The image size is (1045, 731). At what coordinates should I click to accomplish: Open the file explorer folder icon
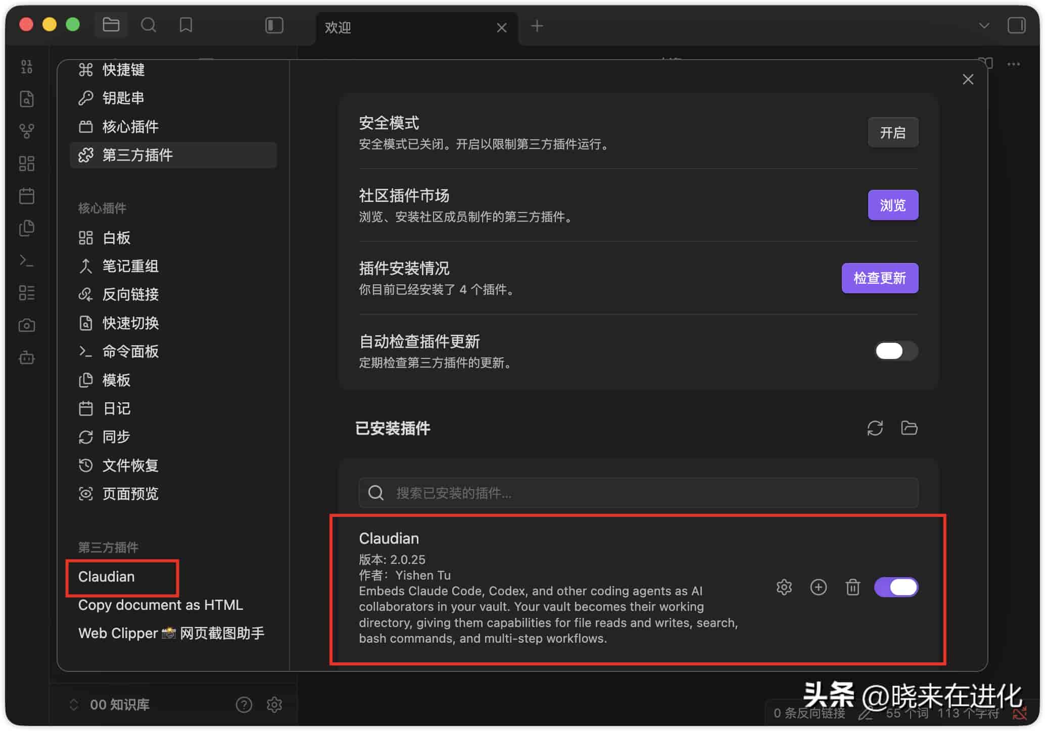pos(111,25)
